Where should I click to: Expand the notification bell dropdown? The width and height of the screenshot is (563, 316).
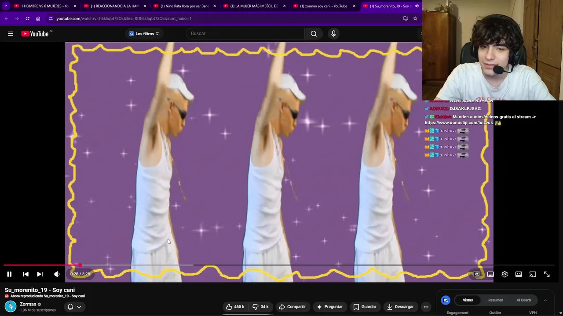click(74, 307)
